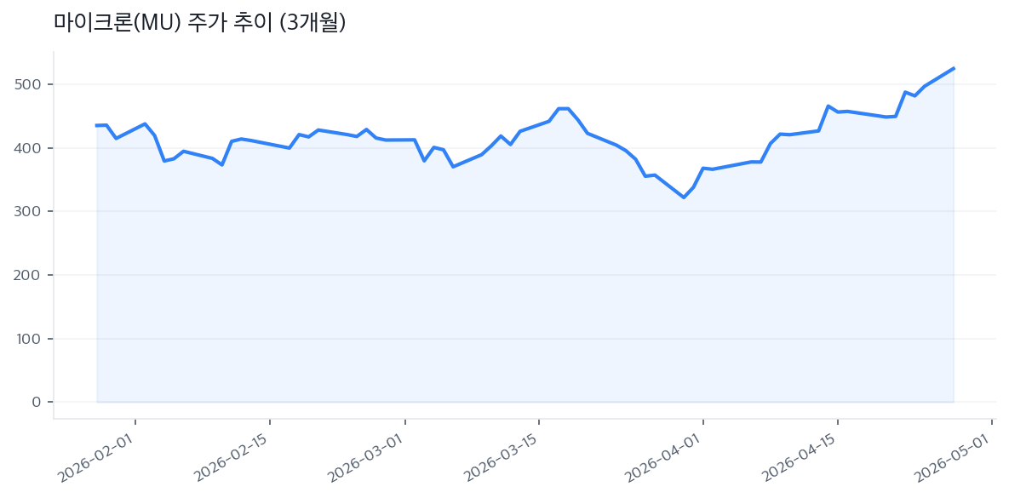Screen dimensions: 1009x498
Task: Click the final highest point of the line
Action: click(954, 68)
